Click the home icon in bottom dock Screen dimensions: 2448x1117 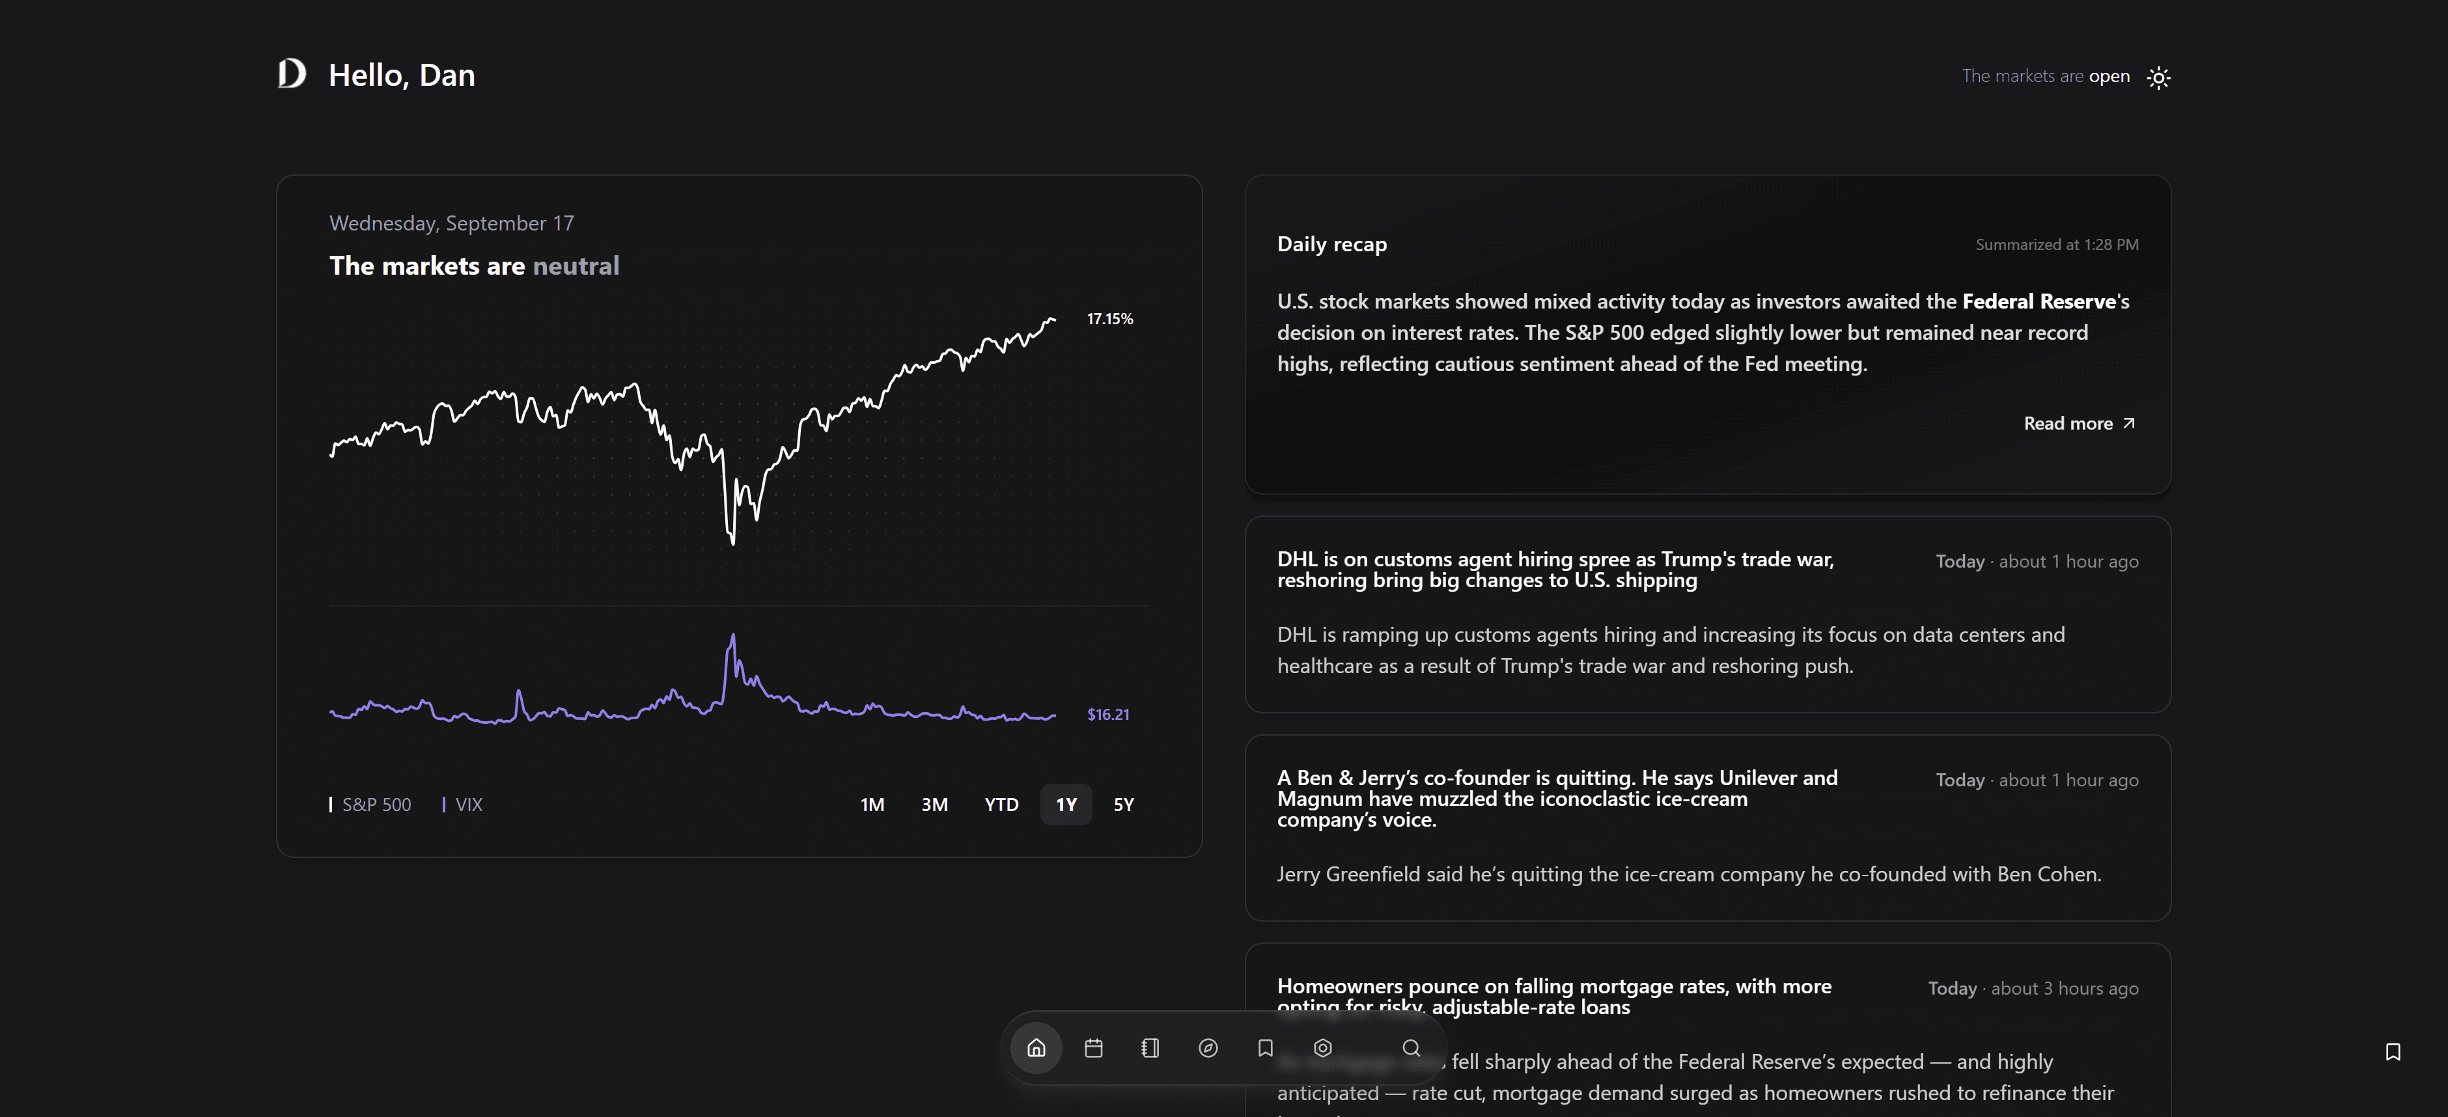[1036, 1047]
